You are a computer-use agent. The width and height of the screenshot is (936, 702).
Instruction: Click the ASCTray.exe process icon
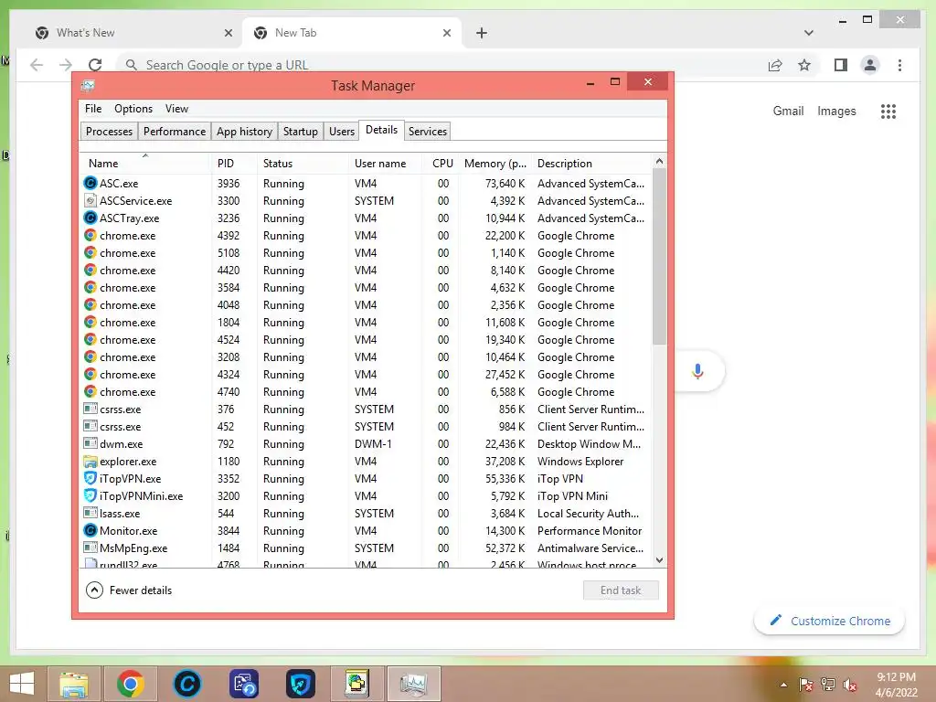coord(90,218)
